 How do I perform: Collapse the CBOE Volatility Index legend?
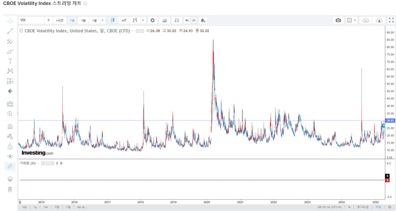[21, 31]
